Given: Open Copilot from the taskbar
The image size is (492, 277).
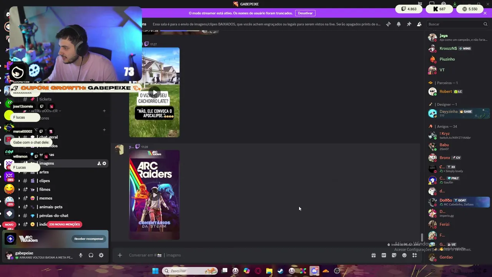Looking at the screenshot, I should (247, 271).
